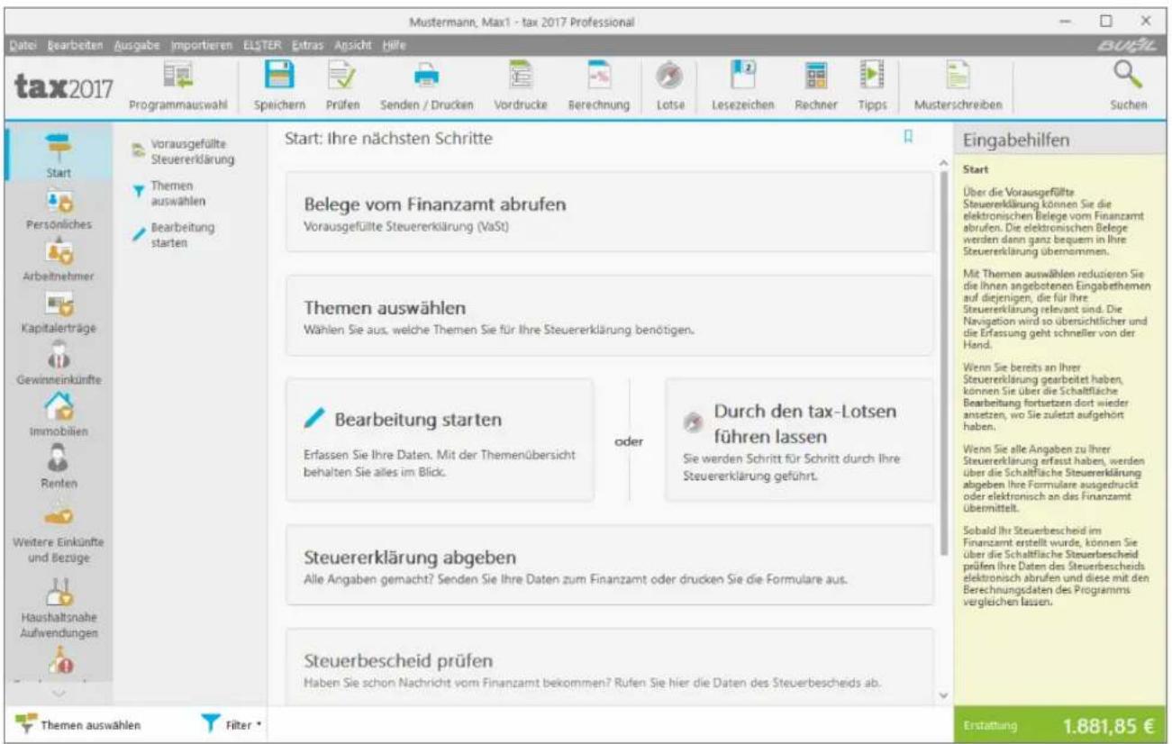1172x744 pixels.
Task: Click the Themen auswählen main card
Action: [610, 315]
